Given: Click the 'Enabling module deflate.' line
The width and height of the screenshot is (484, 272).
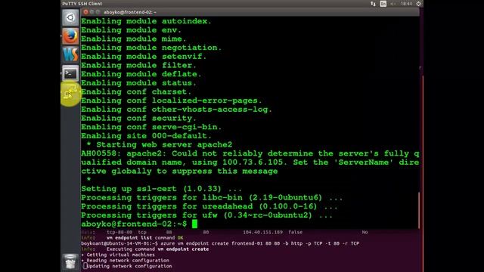Looking at the screenshot, I should point(141,74).
